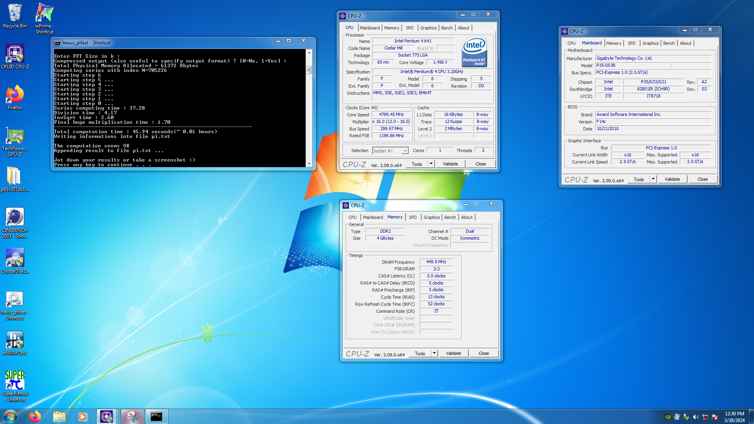Open the Windows Update tray icon
754x424 pixels.
tap(677, 417)
